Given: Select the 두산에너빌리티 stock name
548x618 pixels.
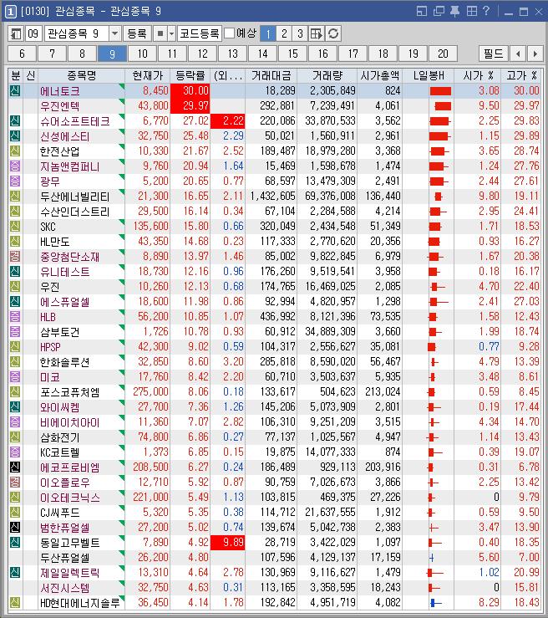Looking at the screenshot, I should click(x=75, y=197).
